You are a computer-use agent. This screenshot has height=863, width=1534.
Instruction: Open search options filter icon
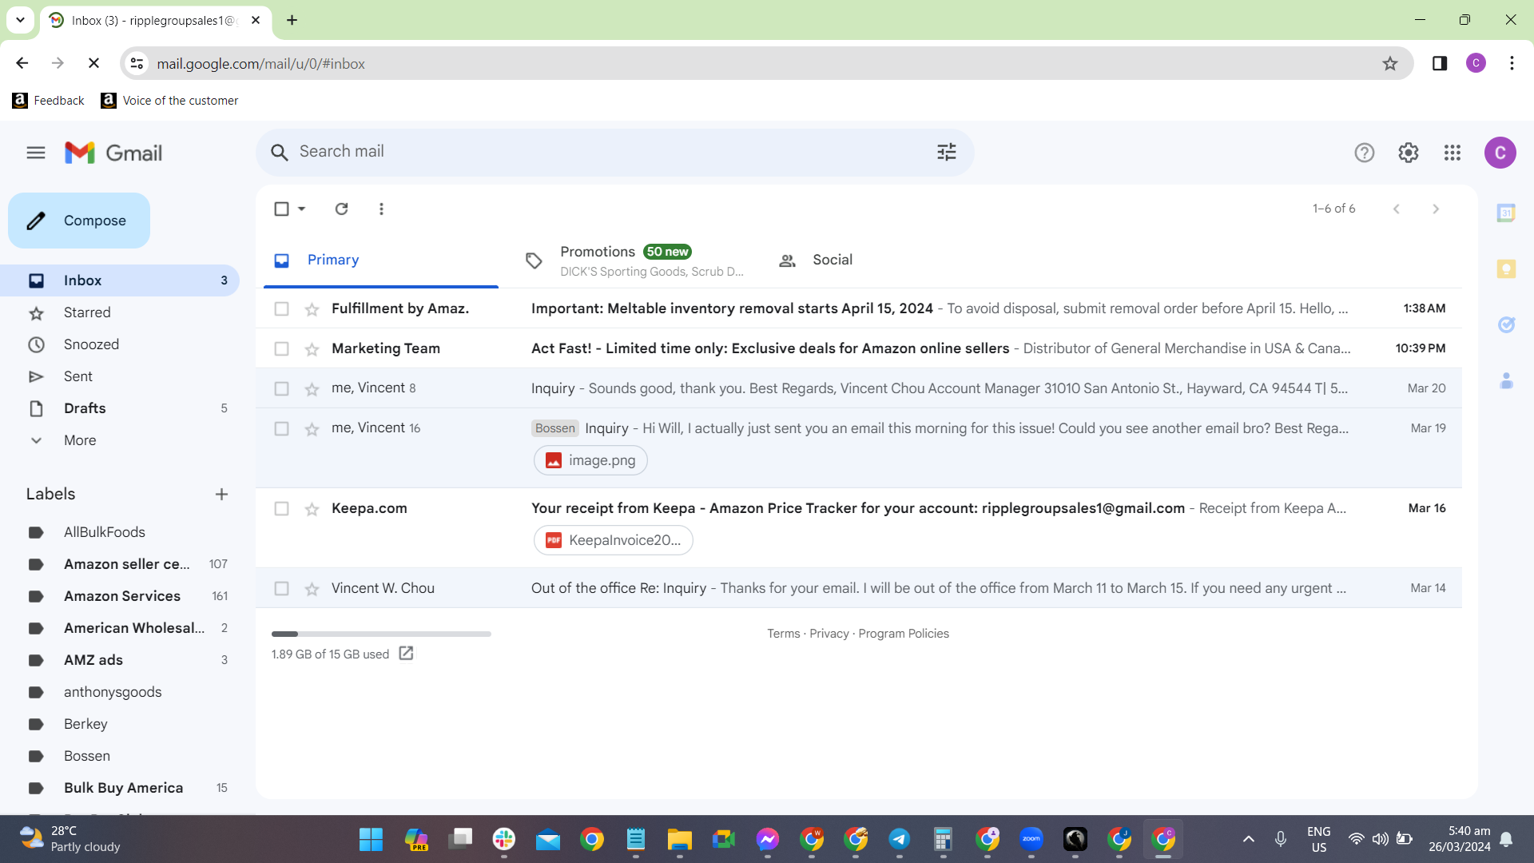(x=947, y=152)
